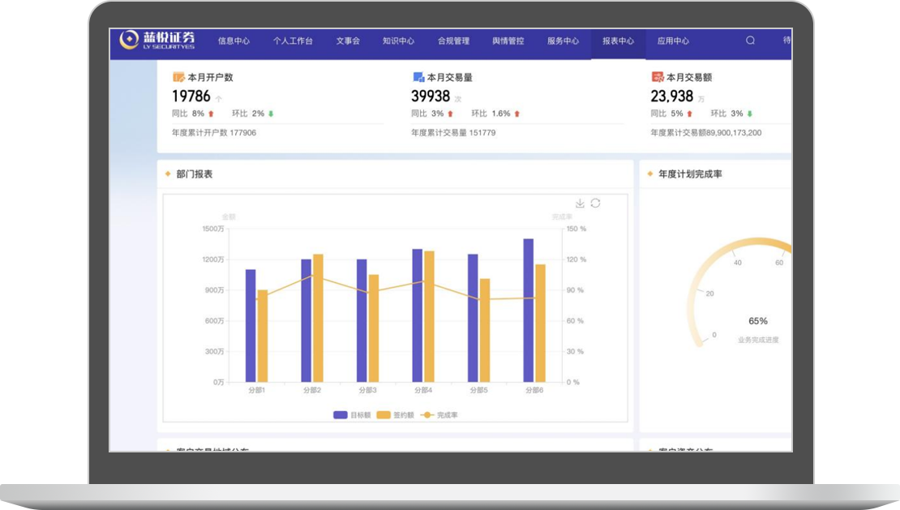Click the 年度累计开户数 177906 text
Screen dimensions: 900x510
pos(214,132)
